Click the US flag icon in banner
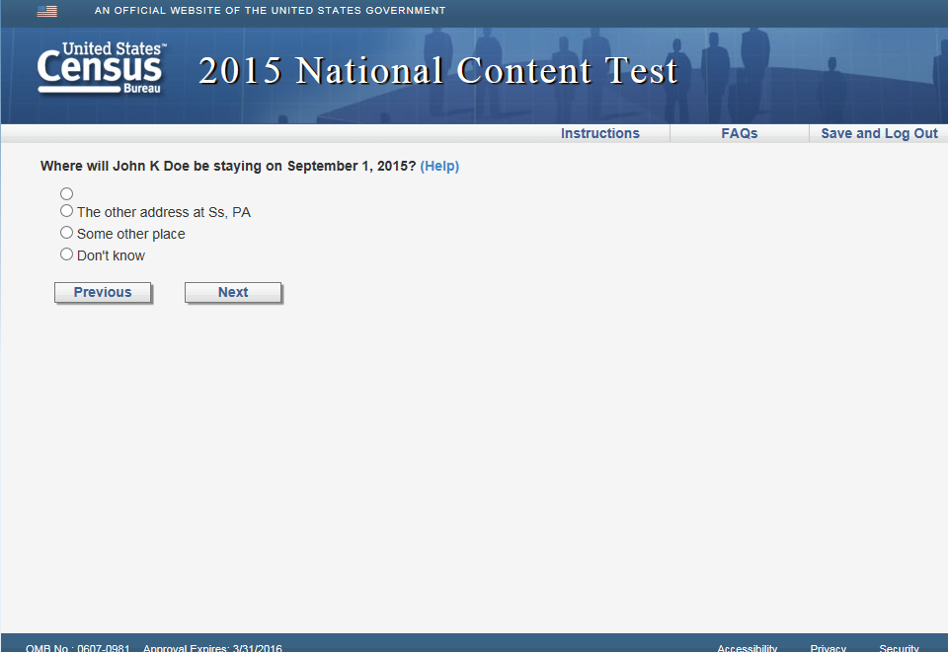948x652 pixels. [x=46, y=11]
